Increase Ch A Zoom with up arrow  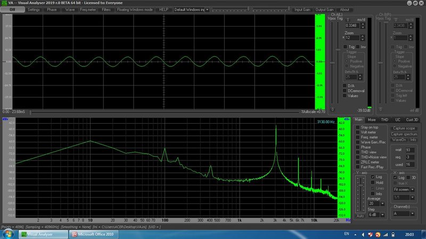click(x=363, y=36)
